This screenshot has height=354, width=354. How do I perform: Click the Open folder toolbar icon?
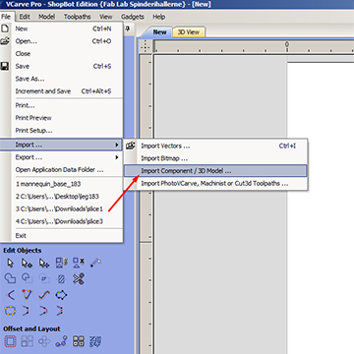pos(5,41)
